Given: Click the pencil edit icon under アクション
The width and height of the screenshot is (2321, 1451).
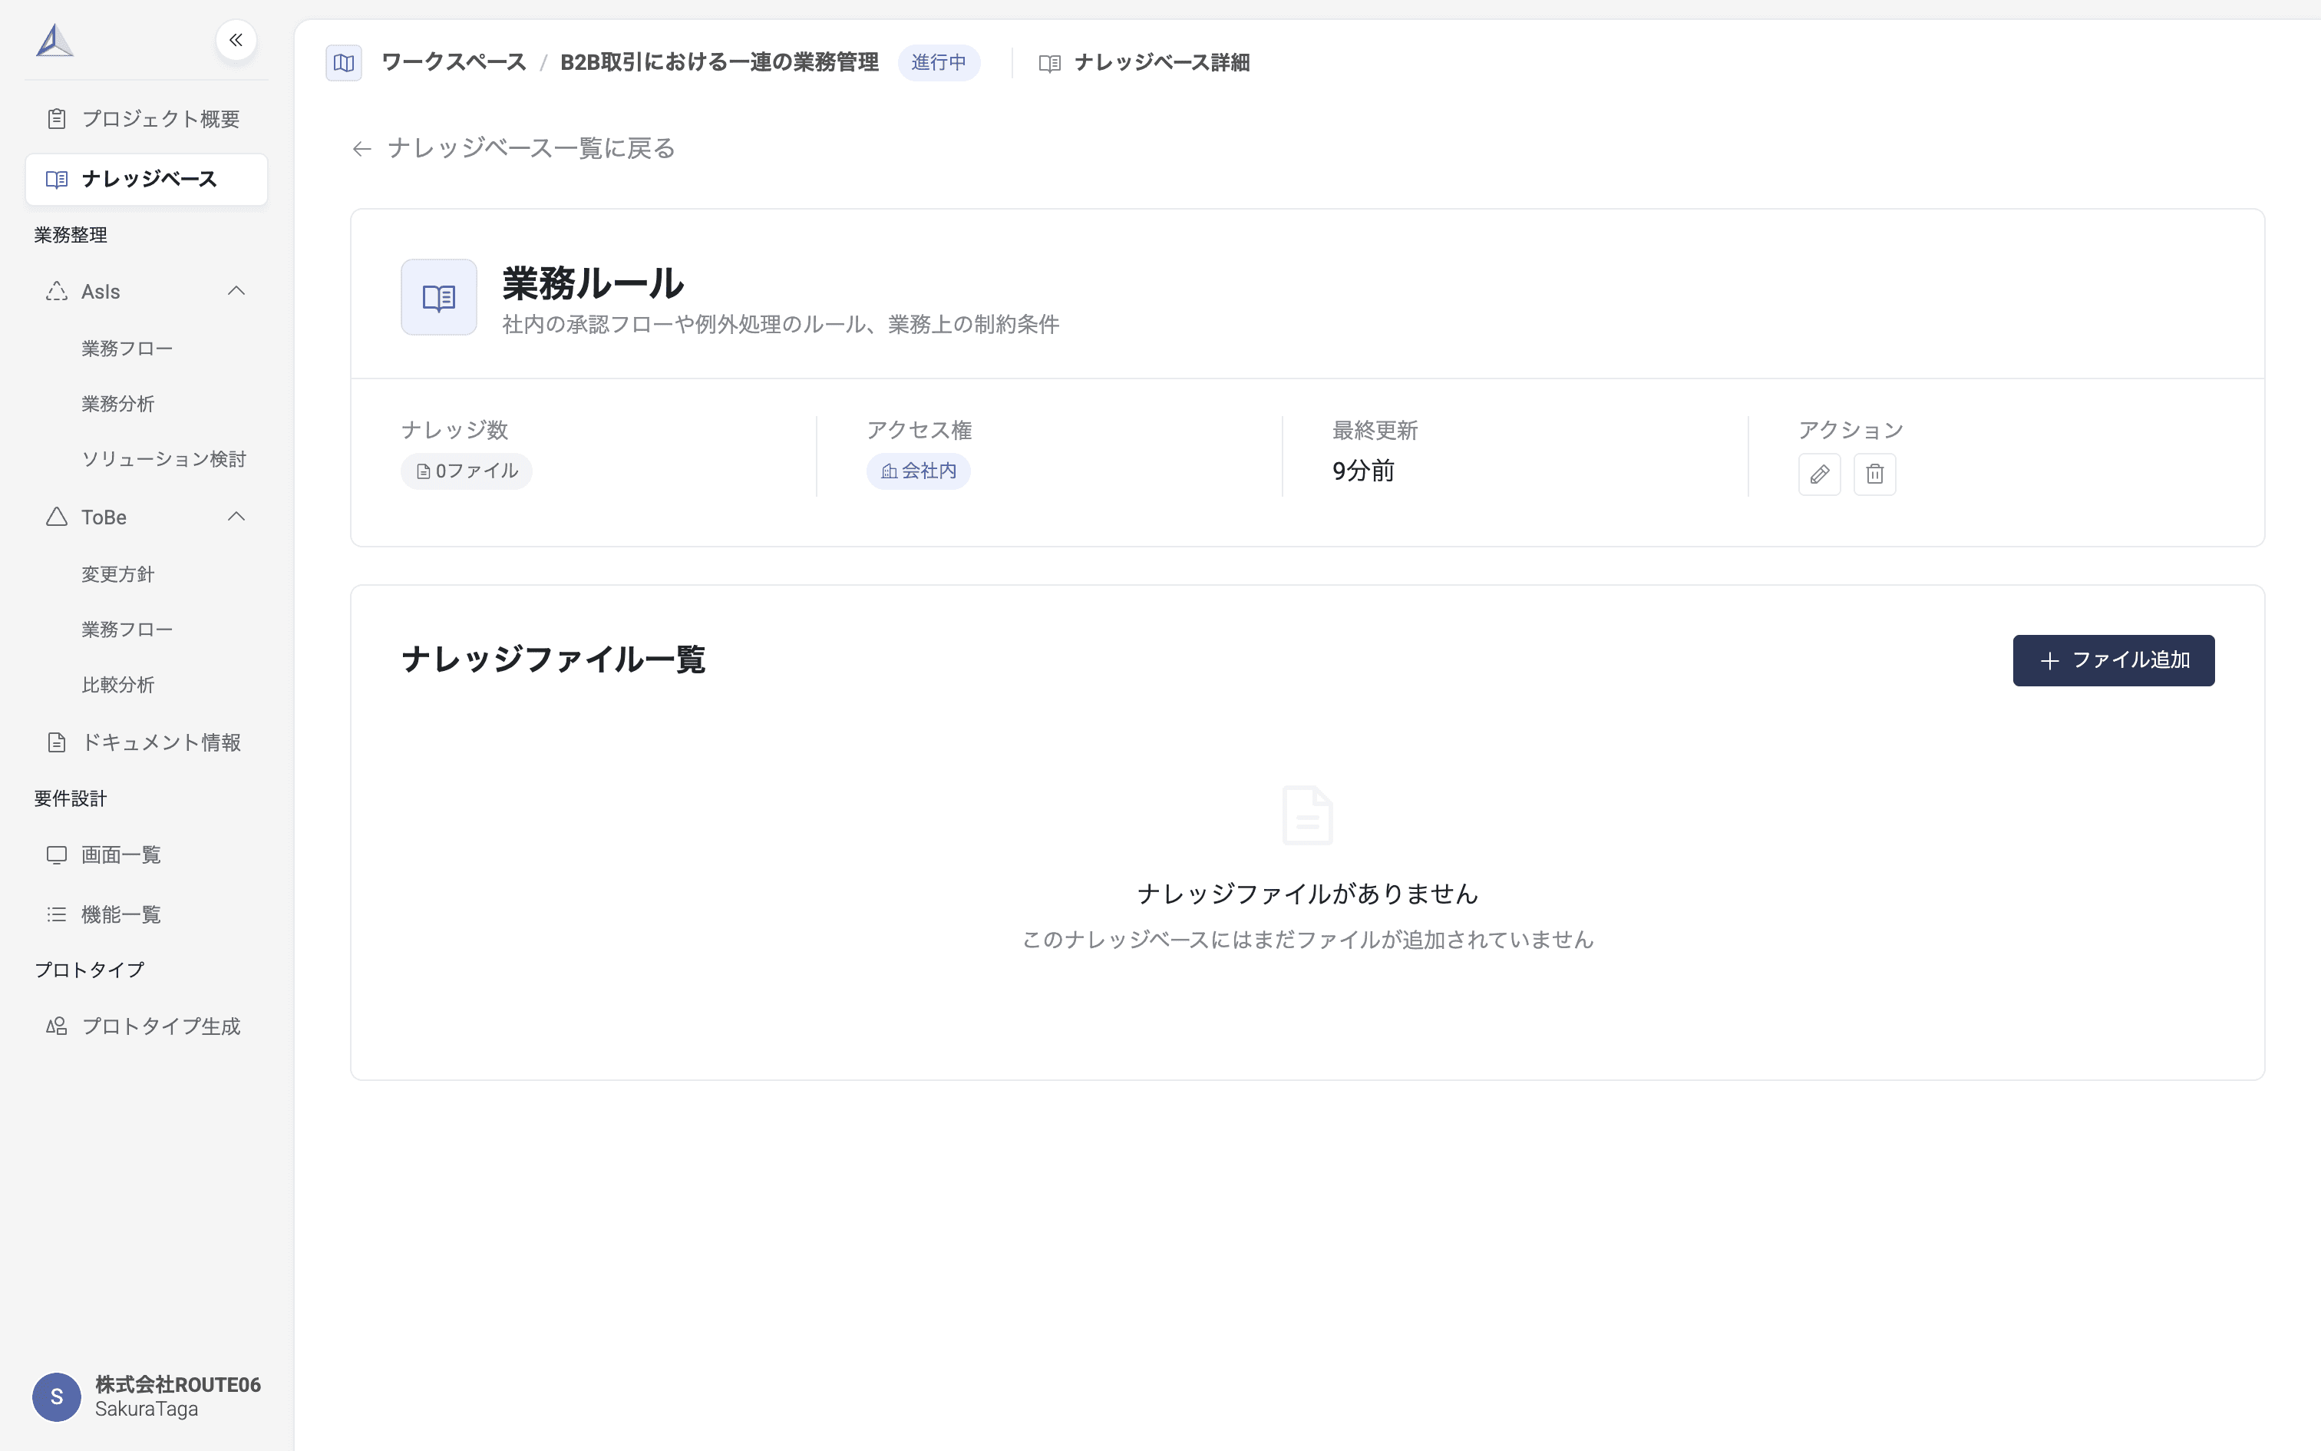Looking at the screenshot, I should (1819, 473).
